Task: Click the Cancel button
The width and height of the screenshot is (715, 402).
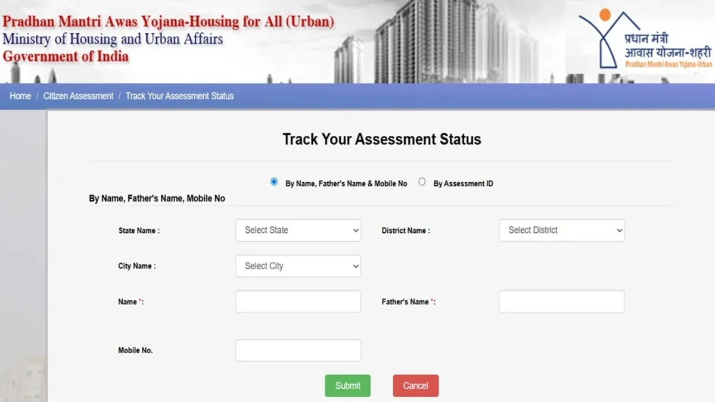Action: (x=415, y=385)
